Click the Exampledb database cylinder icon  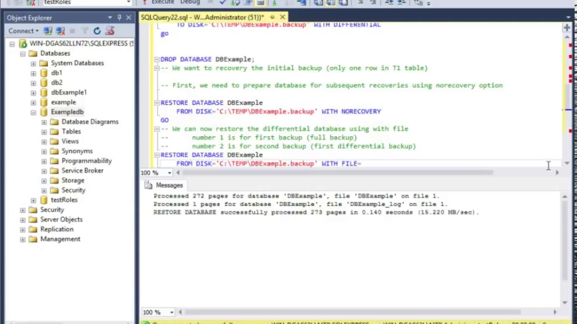(x=44, y=112)
